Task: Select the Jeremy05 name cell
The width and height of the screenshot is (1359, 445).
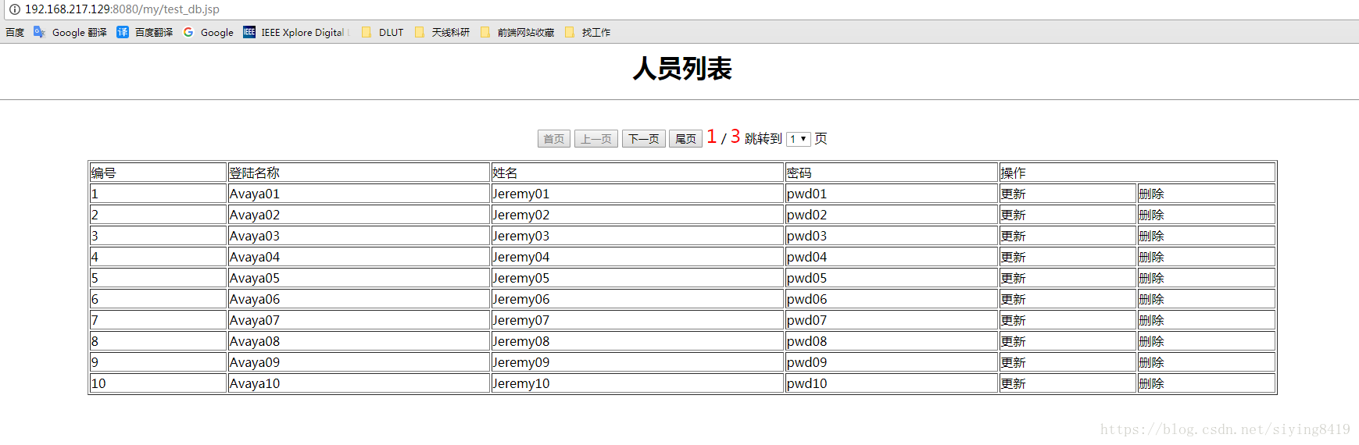Action: point(638,278)
